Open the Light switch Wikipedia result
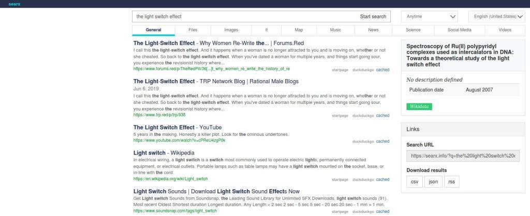 click(x=164, y=153)
